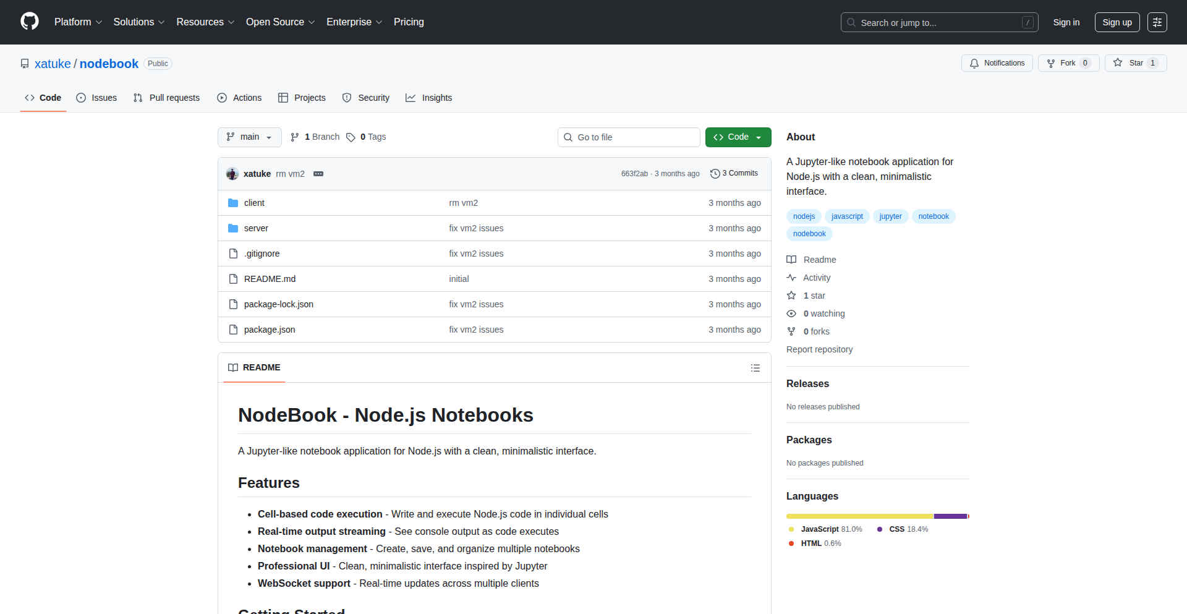Click the Sign up button
This screenshot has height=614, width=1187.
tap(1117, 22)
